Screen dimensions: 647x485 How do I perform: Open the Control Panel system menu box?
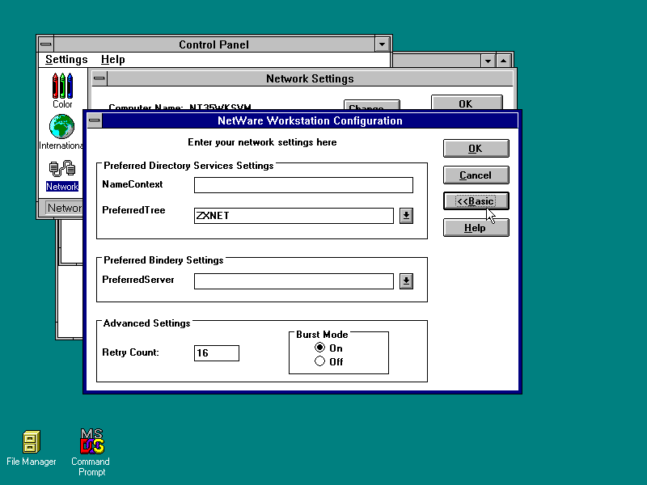(46, 44)
